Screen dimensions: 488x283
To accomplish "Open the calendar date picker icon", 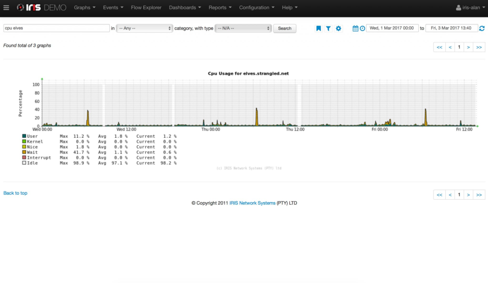I will coord(355,28).
